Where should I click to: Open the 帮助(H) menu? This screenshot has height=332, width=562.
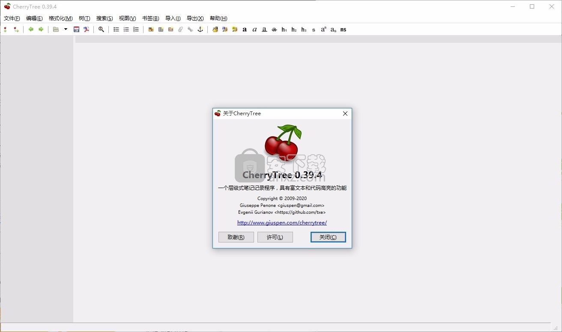click(x=218, y=18)
